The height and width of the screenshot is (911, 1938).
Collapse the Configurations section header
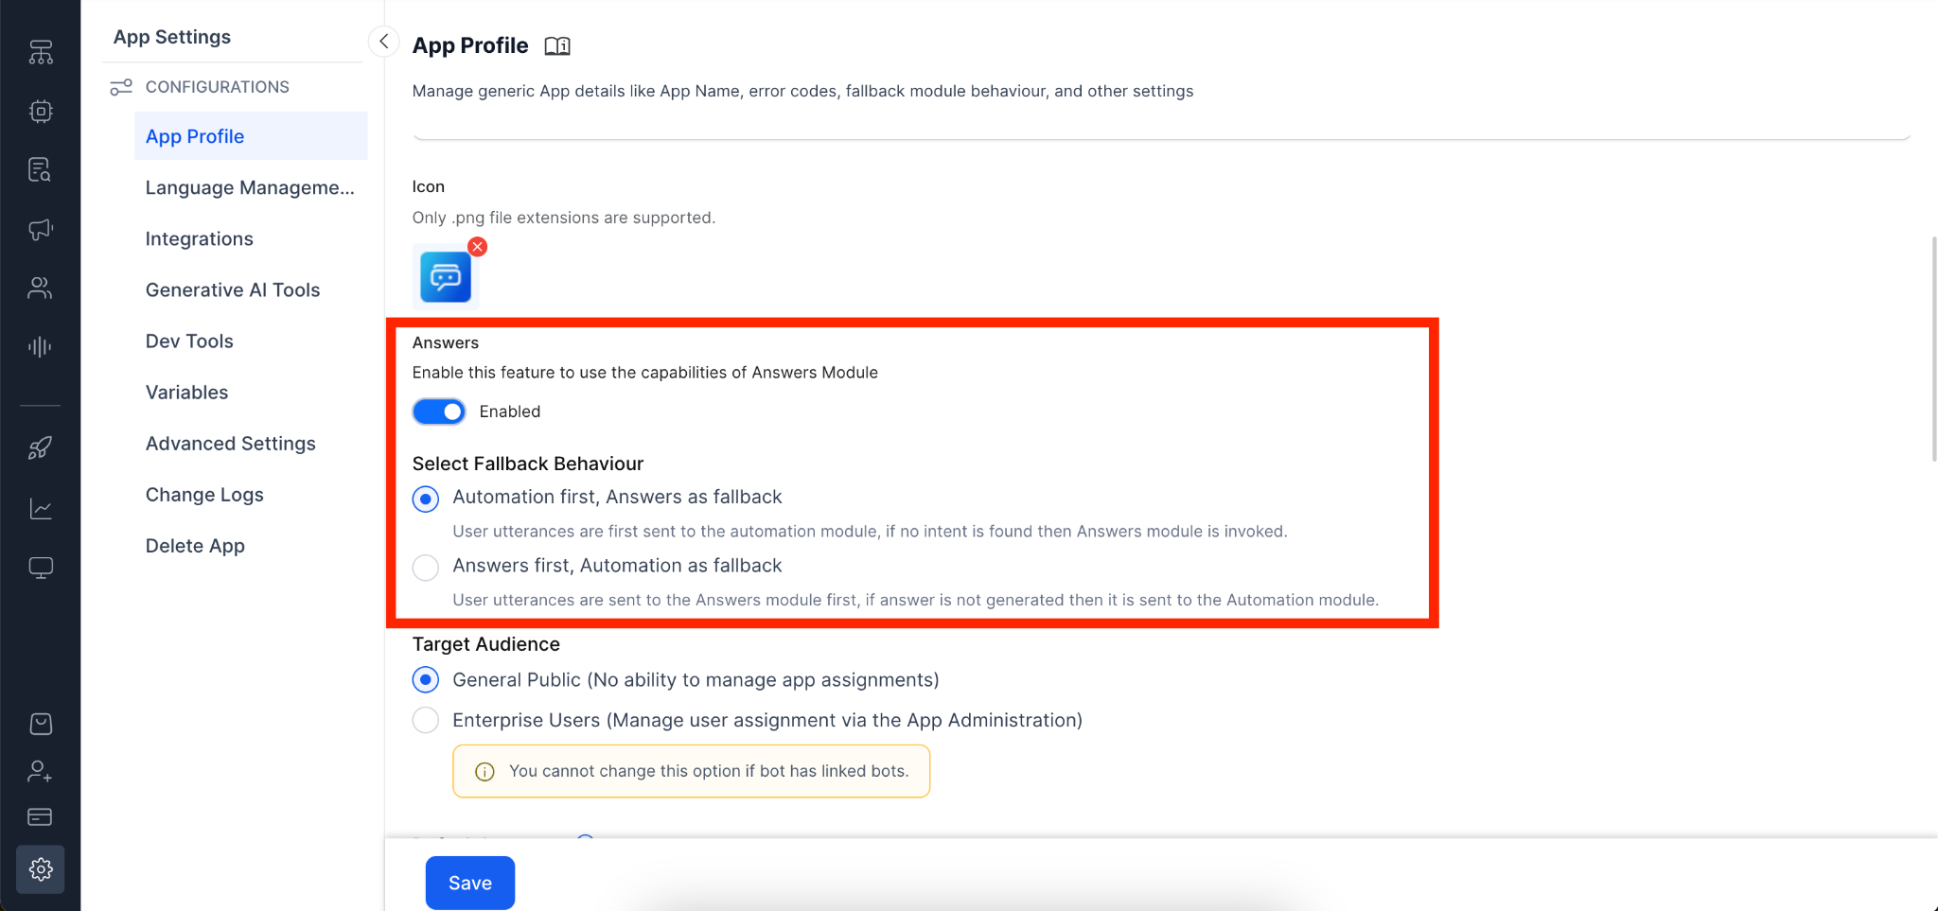217,87
